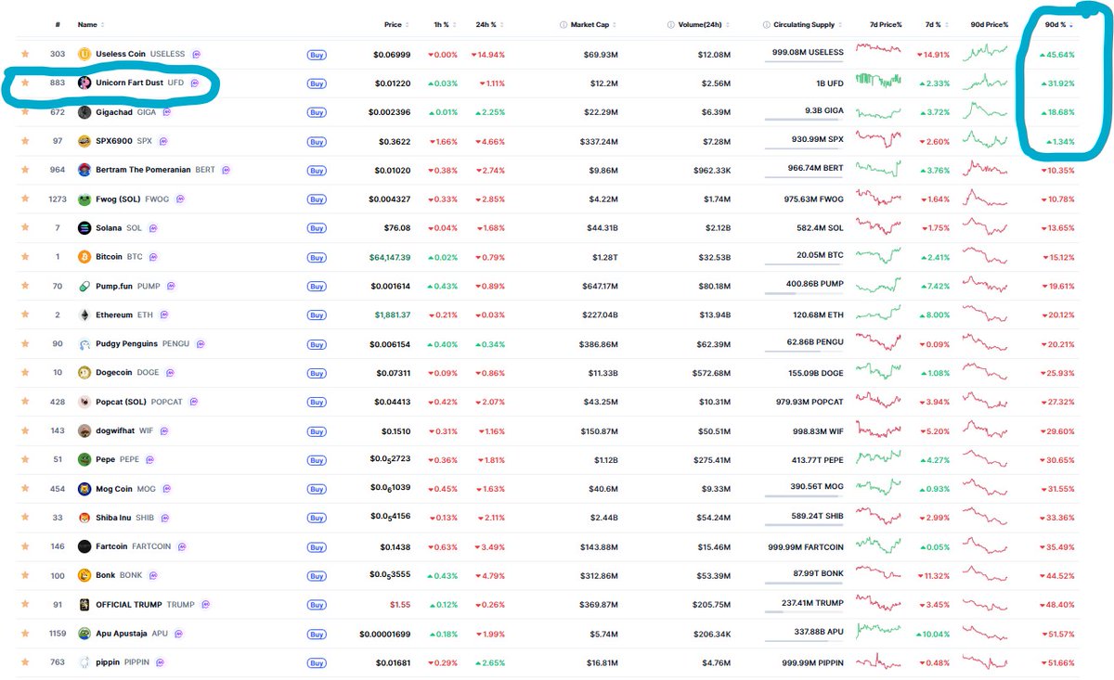Toggle the watchlist star for Dogecoin
1114x680 pixels.
click(25, 373)
